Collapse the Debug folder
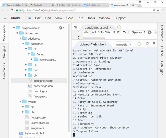166x138 pixels. coord(29,54)
